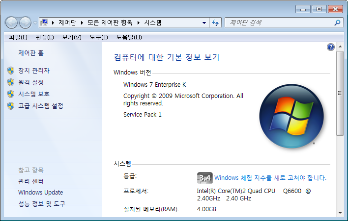Select 모든 제어판 항목 breadcrumb
The width and height of the screenshot is (348, 221).
click(x=110, y=23)
